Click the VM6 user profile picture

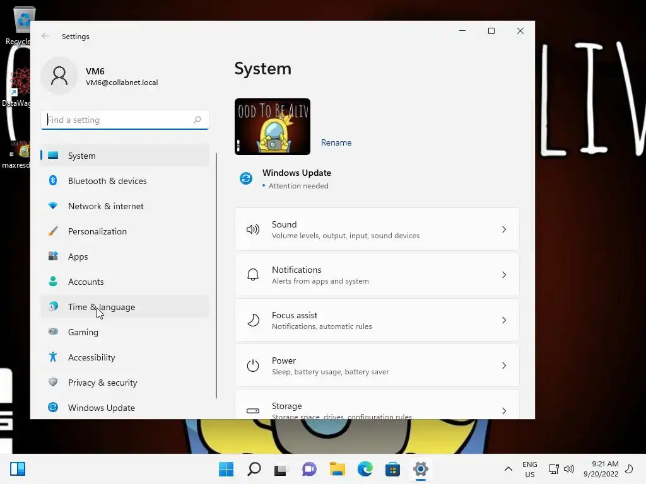59,76
